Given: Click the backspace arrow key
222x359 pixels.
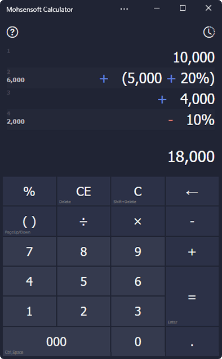Looking at the screenshot, I should [x=192, y=191].
